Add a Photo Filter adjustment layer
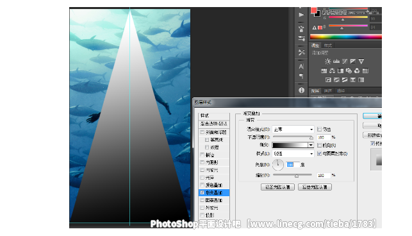 tap(349, 71)
